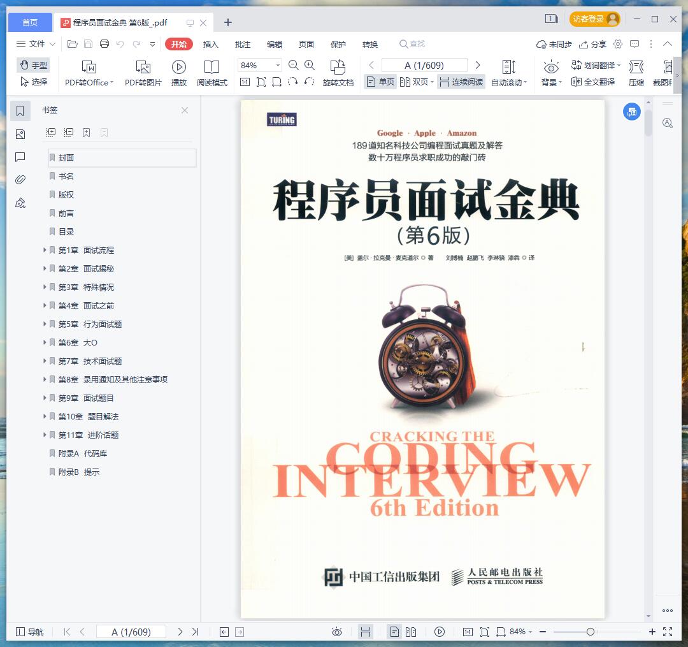
Task: Open the 压缩 compress tool
Action: 636,73
